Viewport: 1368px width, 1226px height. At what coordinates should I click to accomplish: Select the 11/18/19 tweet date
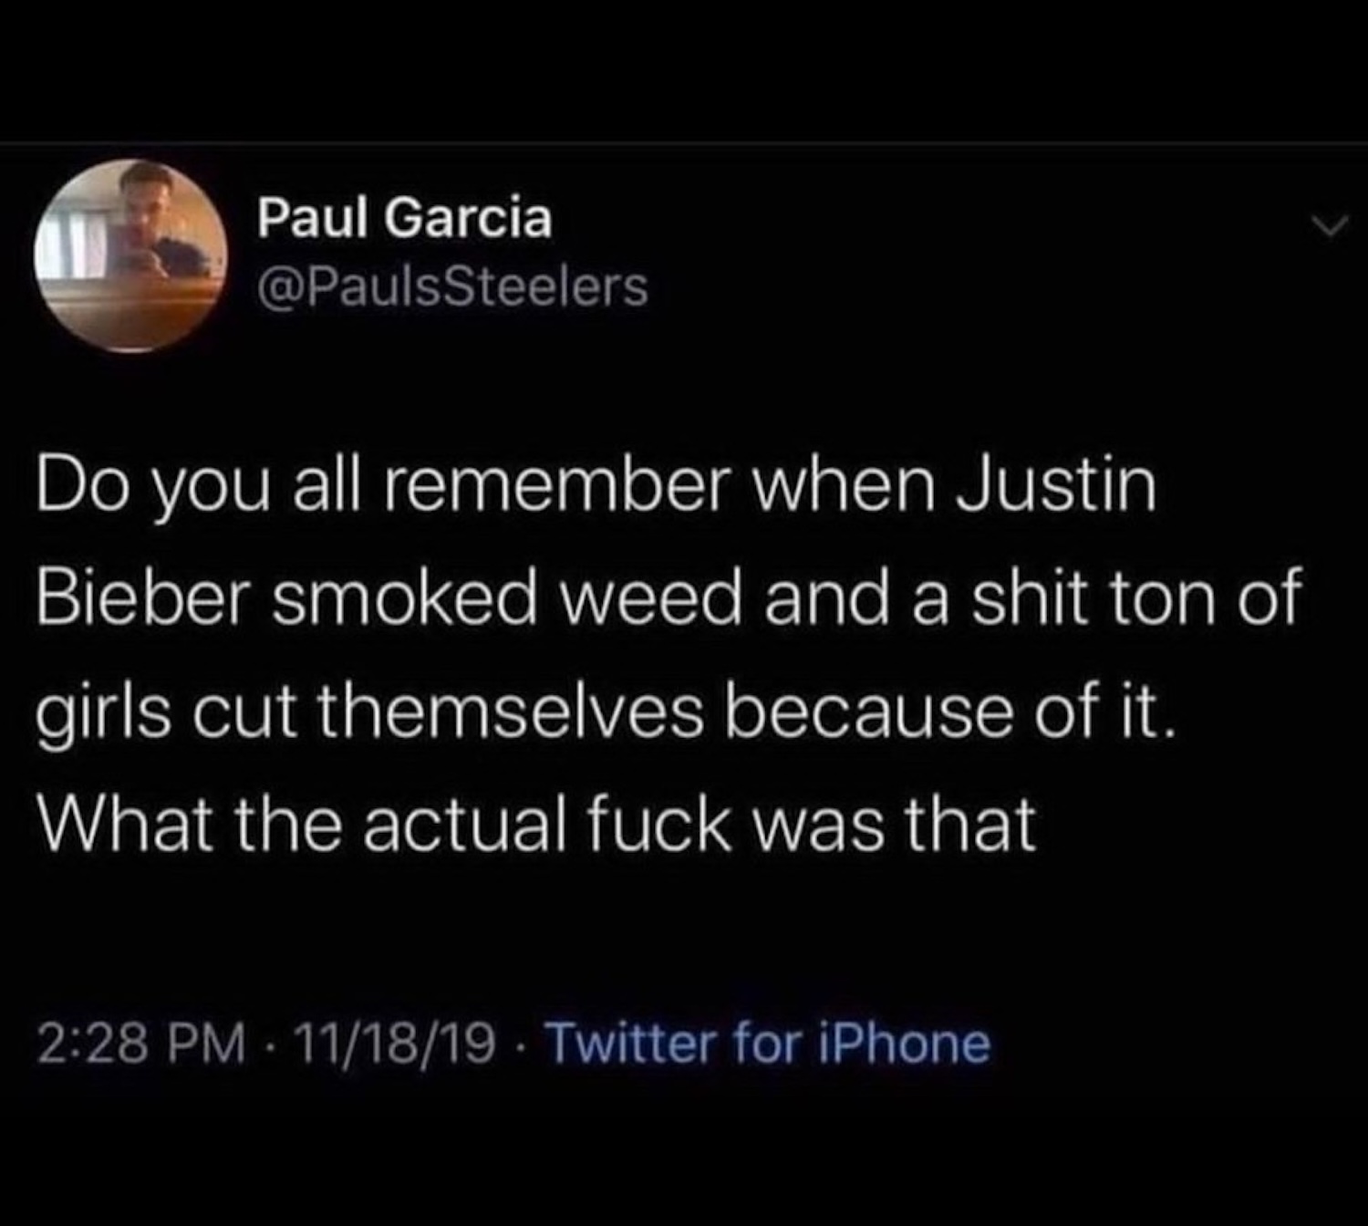pyautogui.click(x=395, y=1043)
